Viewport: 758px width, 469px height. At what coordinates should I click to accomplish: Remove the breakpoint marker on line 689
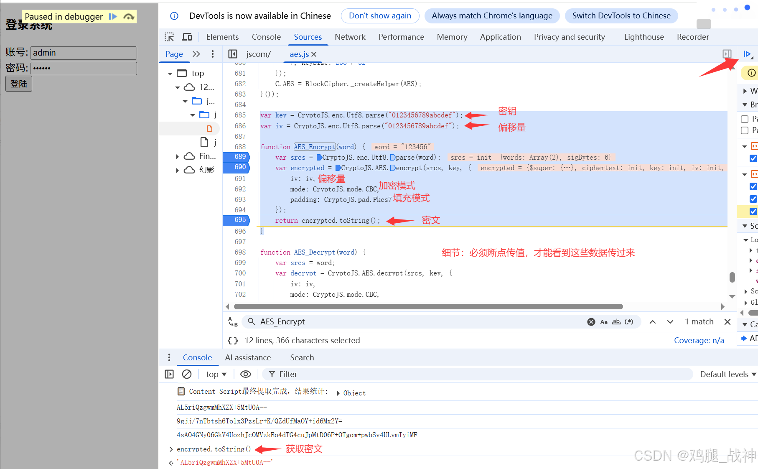237,157
